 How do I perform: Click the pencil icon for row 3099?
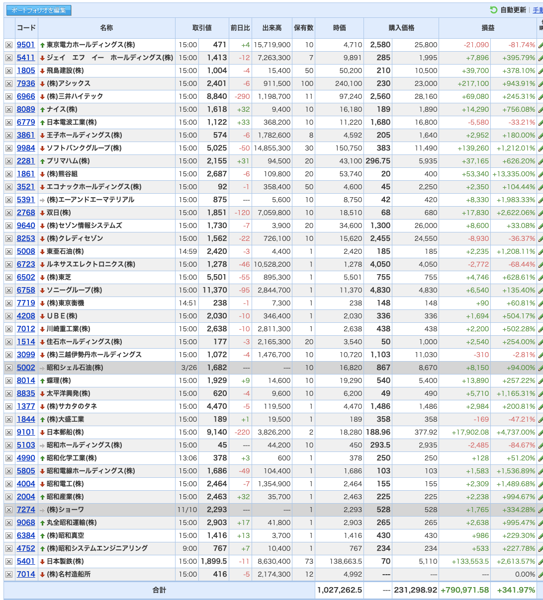point(541,355)
